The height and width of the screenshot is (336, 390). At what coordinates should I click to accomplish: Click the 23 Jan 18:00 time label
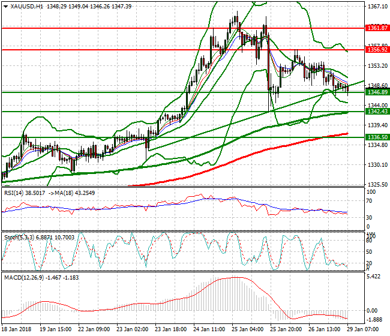click(170, 329)
